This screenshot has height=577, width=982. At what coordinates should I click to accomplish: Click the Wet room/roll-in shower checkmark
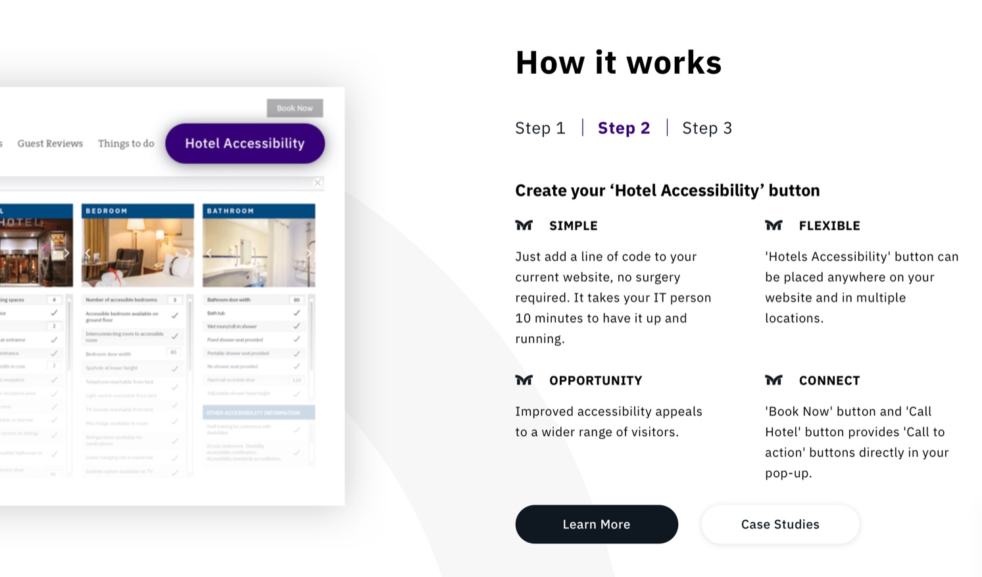click(x=297, y=326)
